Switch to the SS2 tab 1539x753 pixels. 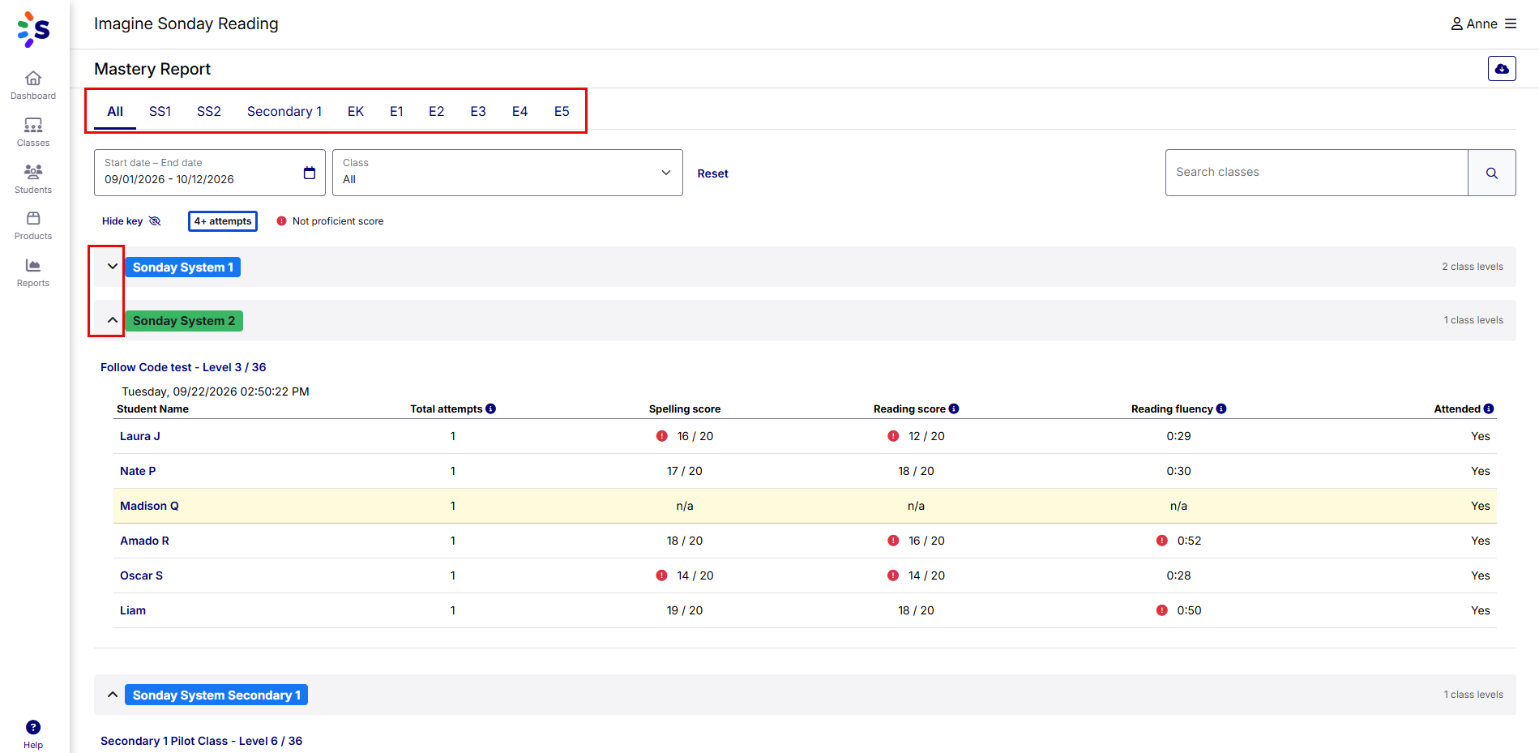coord(209,111)
